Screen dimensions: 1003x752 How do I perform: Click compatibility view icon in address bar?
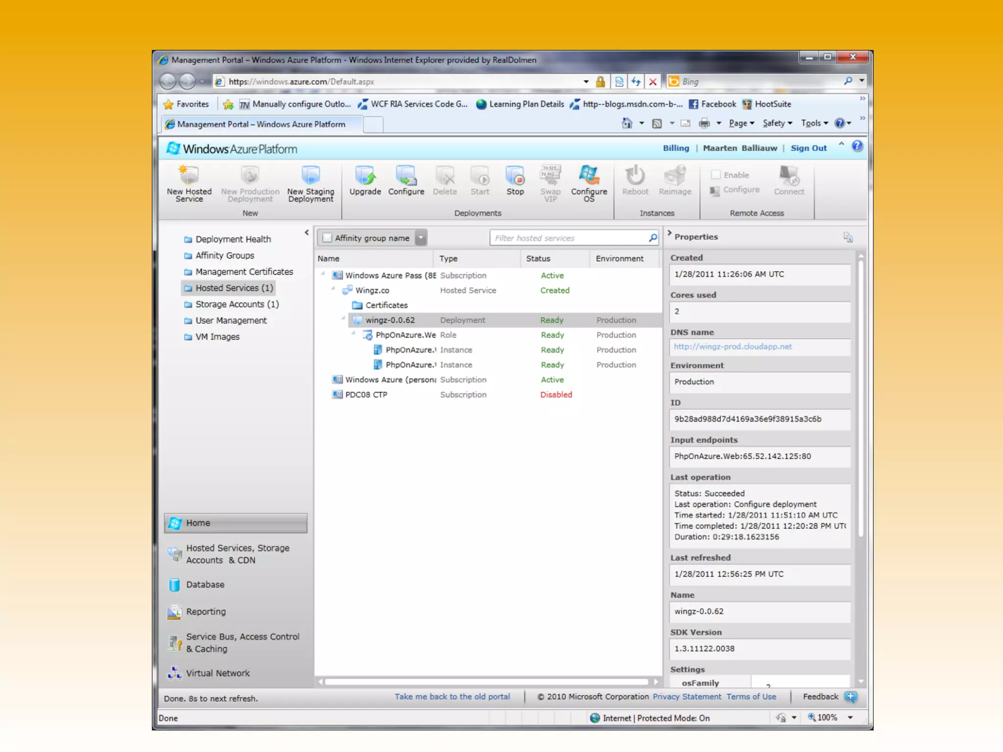619,82
